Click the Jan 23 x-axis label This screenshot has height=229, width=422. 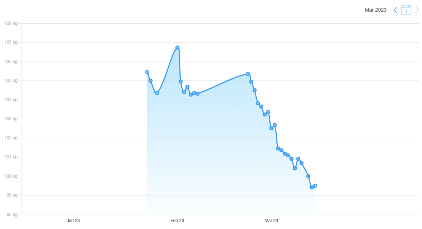pyautogui.click(x=73, y=221)
